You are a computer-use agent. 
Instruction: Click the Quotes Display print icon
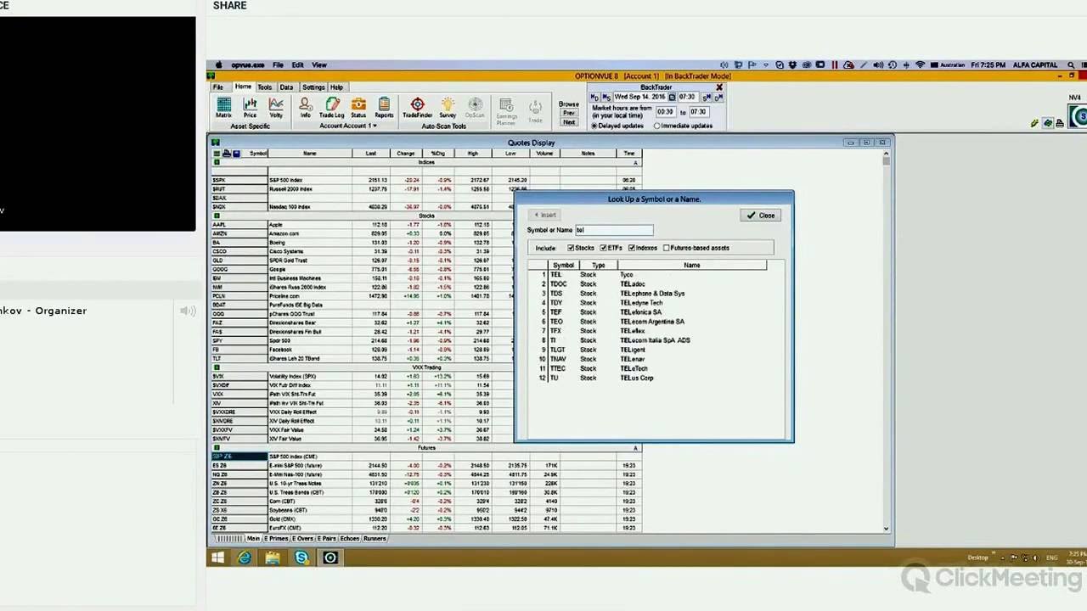(227, 154)
